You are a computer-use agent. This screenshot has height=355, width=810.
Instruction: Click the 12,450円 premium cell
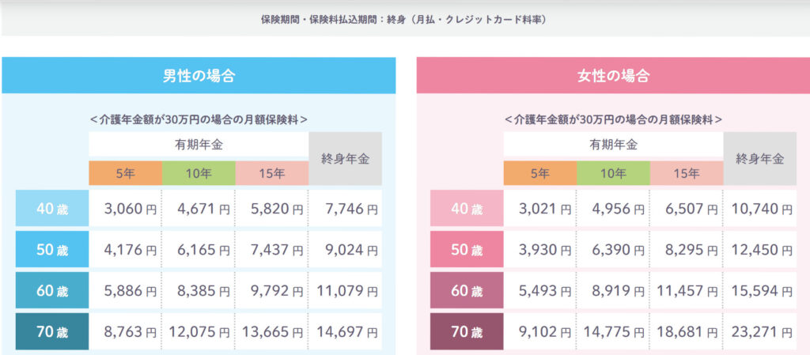pyautogui.click(x=759, y=251)
